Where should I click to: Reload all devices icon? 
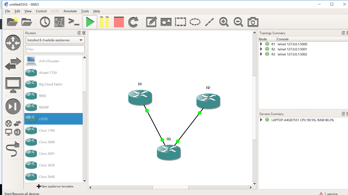(133, 22)
